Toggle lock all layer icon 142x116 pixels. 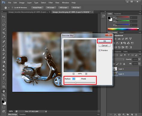(x=124, y=64)
